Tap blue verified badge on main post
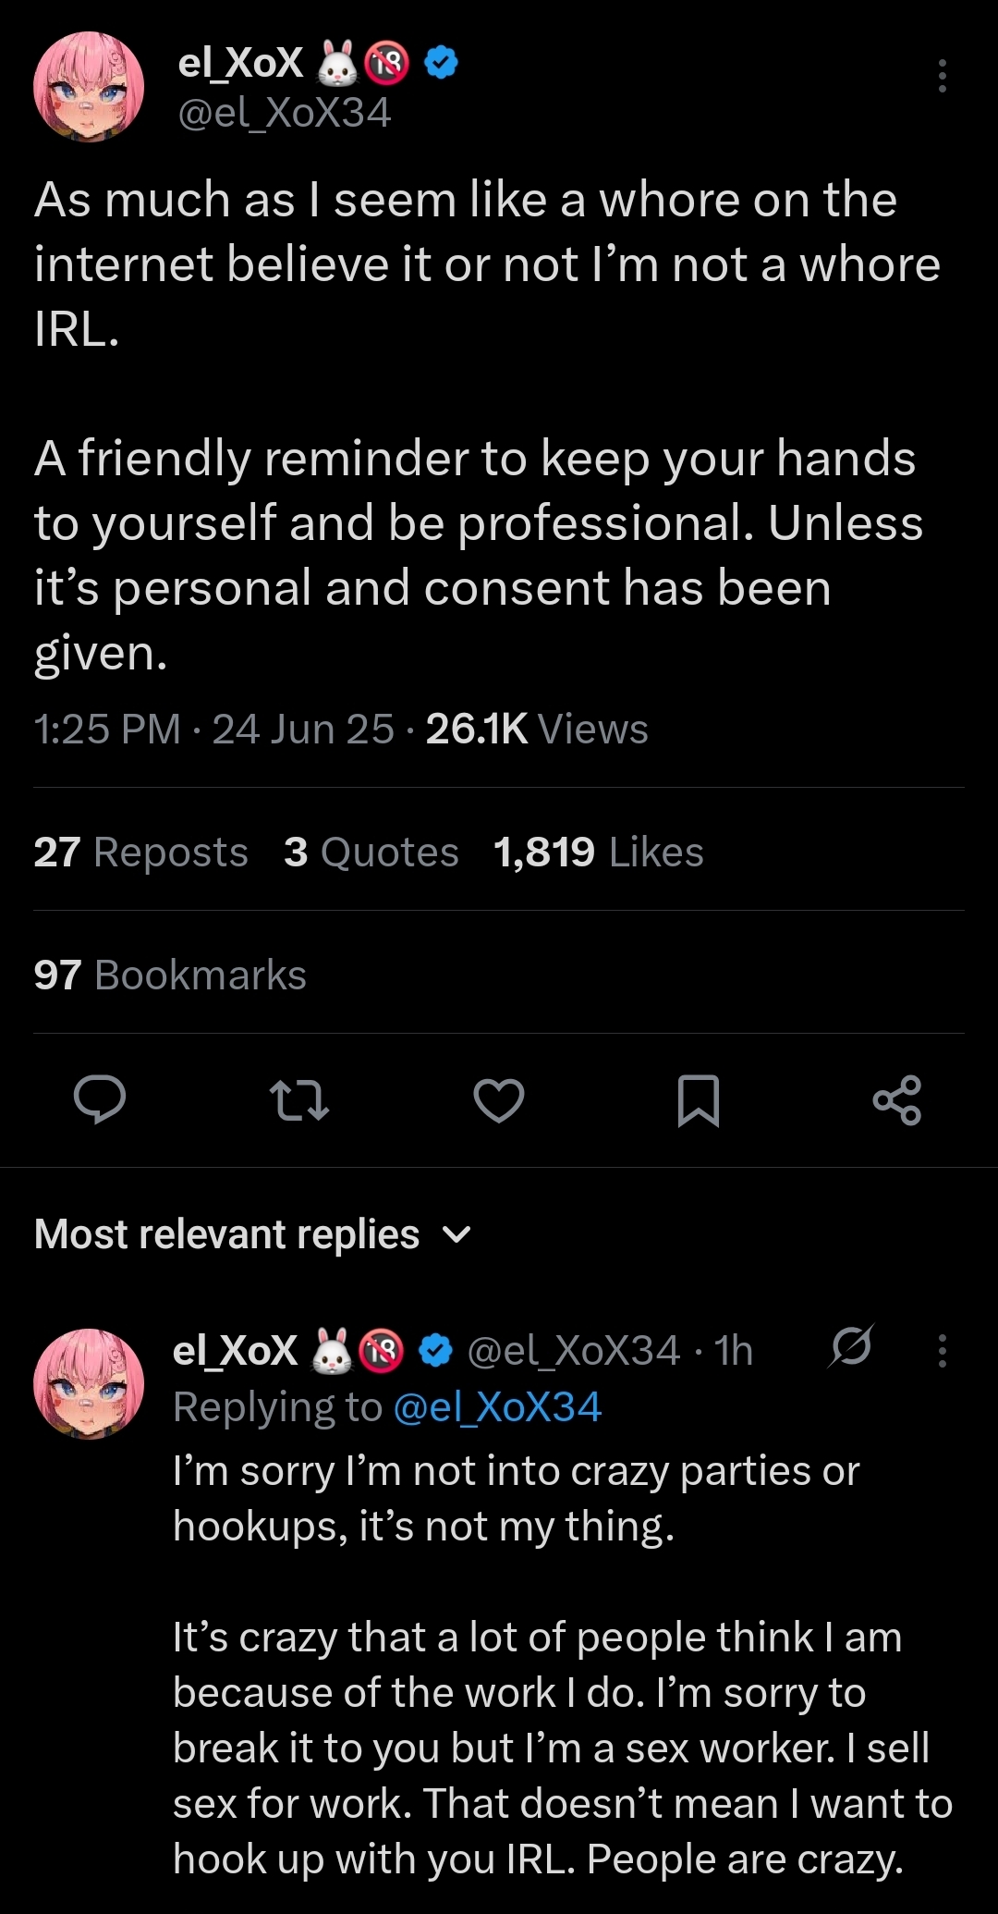Image resolution: width=998 pixels, height=1914 pixels. pyautogui.click(x=441, y=63)
